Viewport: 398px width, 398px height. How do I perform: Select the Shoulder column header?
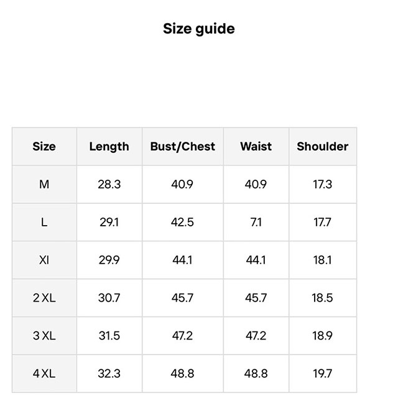(322, 147)
